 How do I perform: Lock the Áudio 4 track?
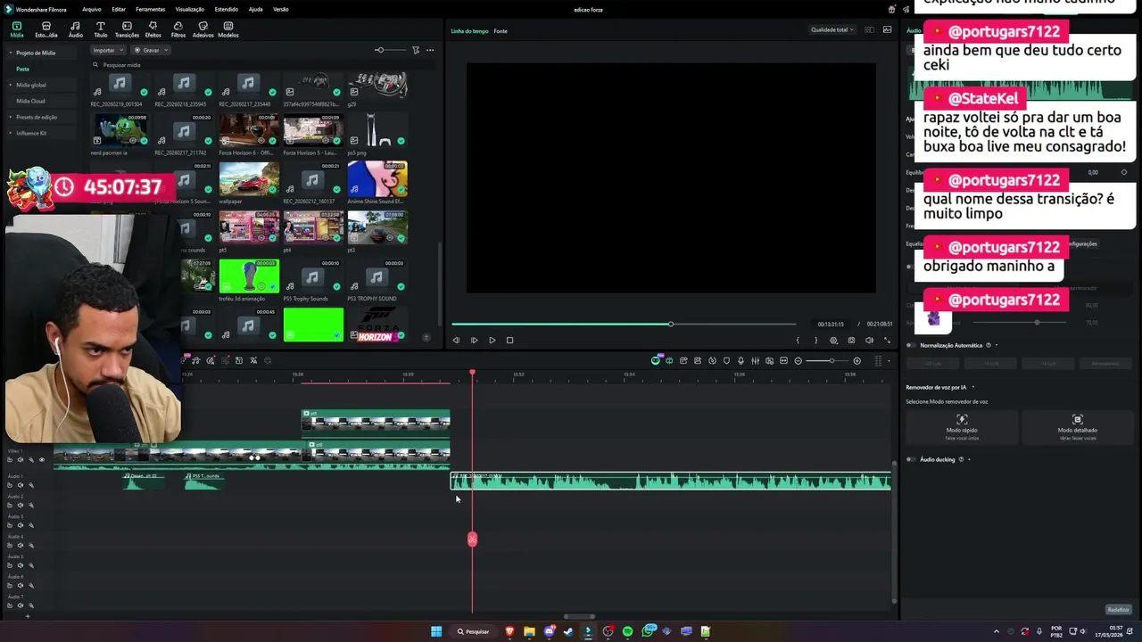[10, 546]
